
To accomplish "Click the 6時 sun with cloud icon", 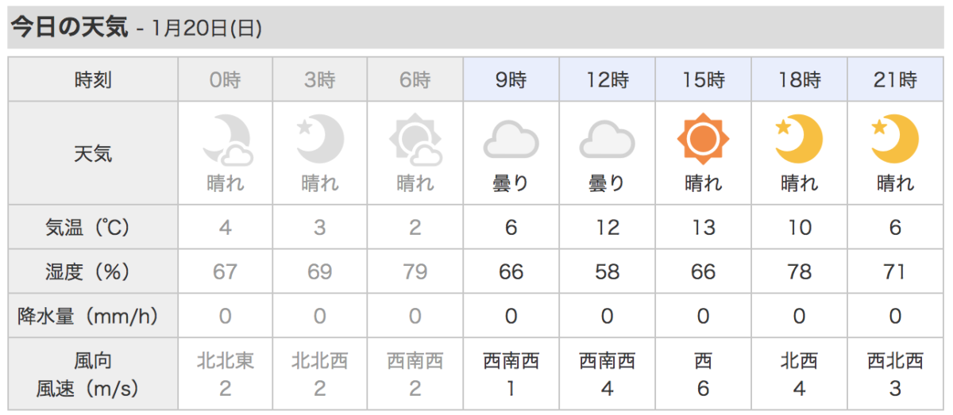I will [415, 140].
